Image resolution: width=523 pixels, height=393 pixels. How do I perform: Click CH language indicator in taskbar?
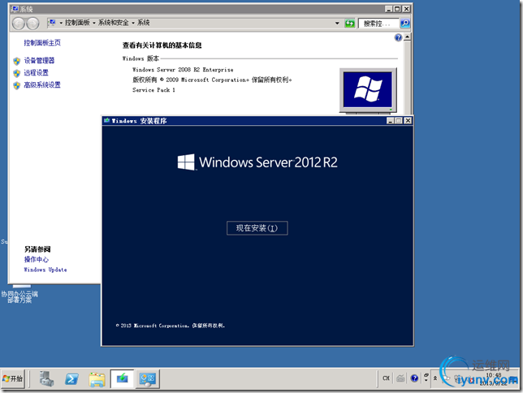[x=386, y=378]
